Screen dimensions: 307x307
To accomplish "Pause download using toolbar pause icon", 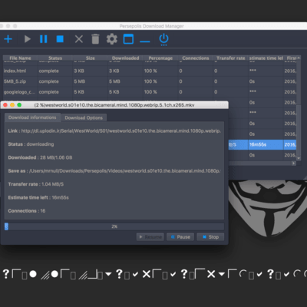I will coord(44,39).
